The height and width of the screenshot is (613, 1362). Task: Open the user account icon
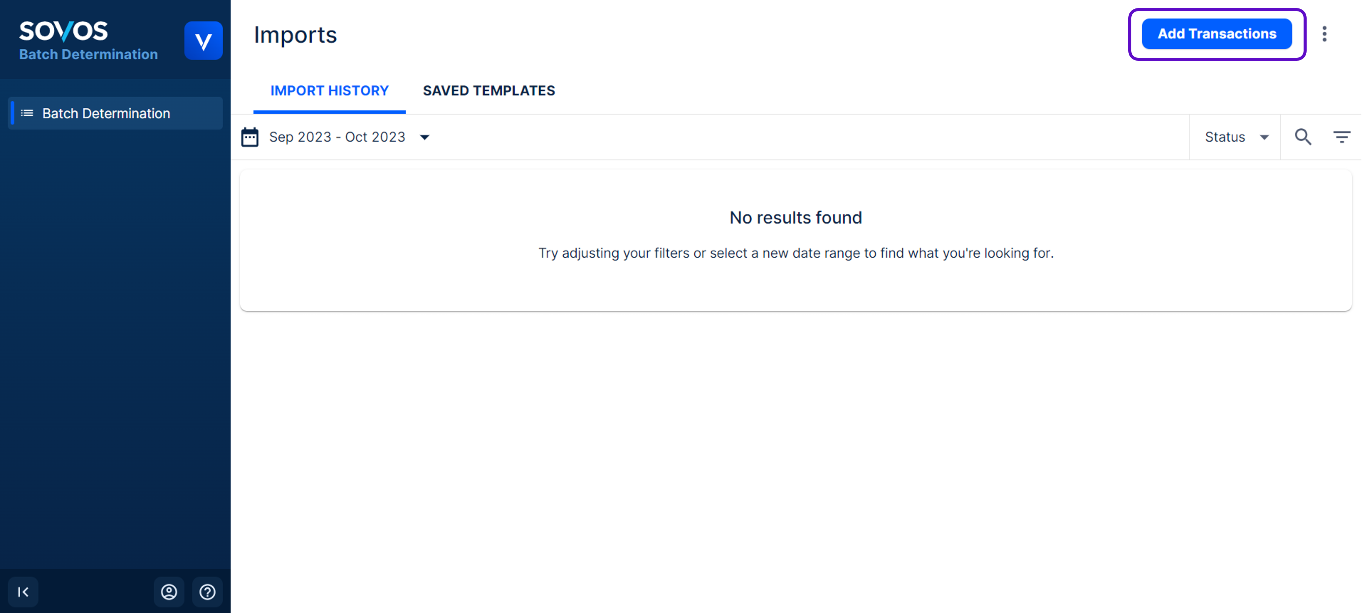click(169, 592)
